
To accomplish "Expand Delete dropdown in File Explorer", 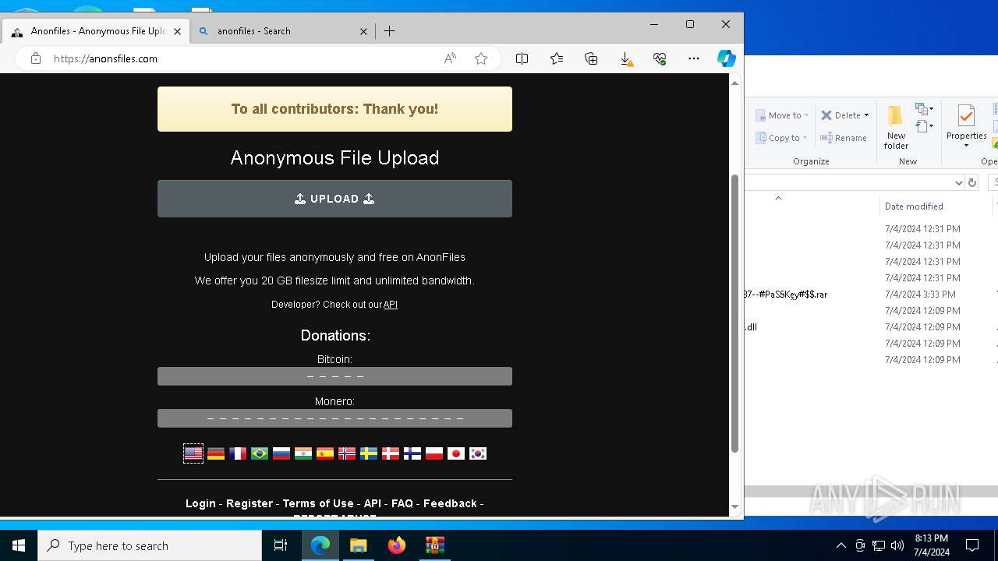I will pyautogui.click(x=866, y=115).
